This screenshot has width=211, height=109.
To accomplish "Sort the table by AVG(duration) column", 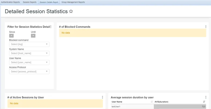I will click(x=204, y=102).
